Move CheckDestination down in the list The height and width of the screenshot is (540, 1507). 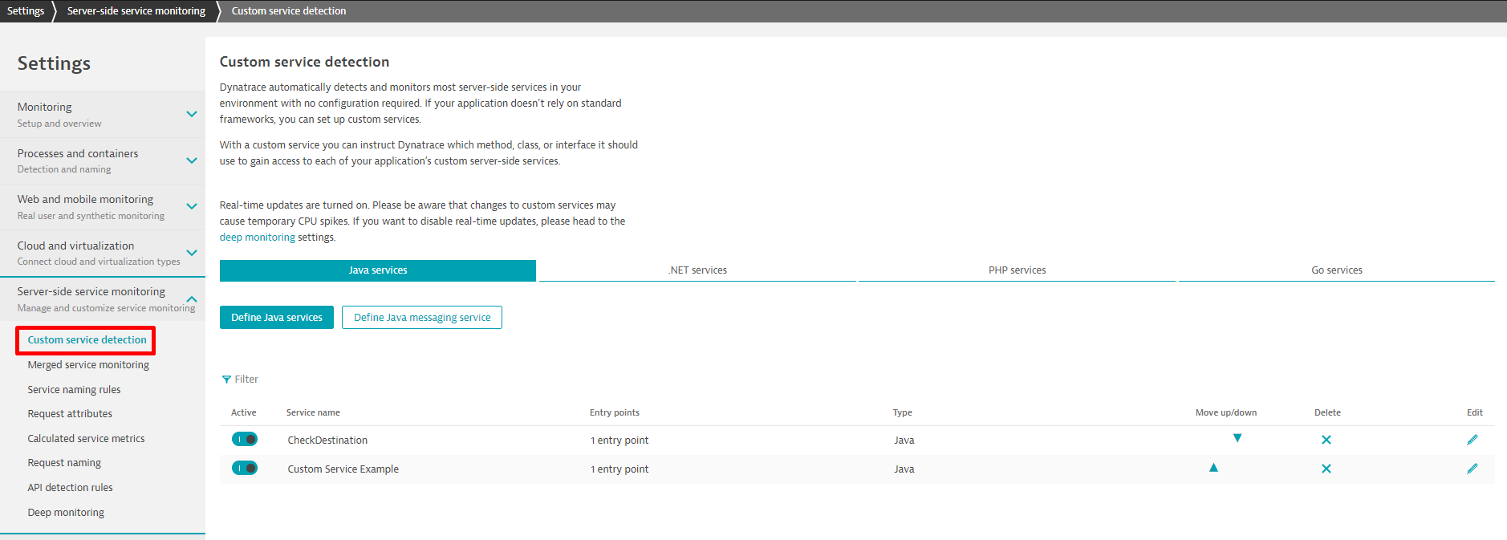1237,438
